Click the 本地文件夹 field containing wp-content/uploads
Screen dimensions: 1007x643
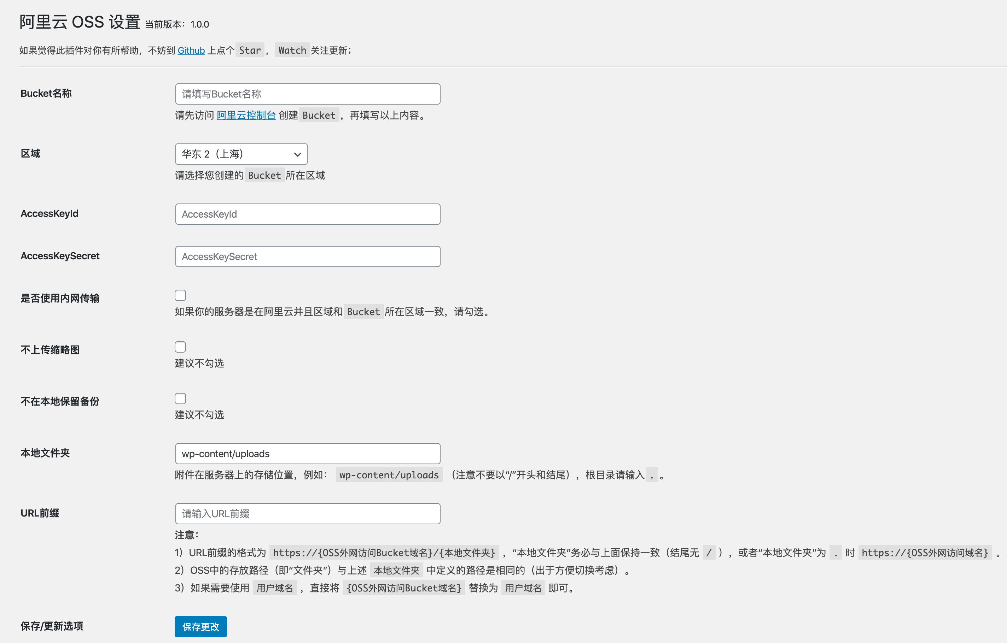(307, 454)
